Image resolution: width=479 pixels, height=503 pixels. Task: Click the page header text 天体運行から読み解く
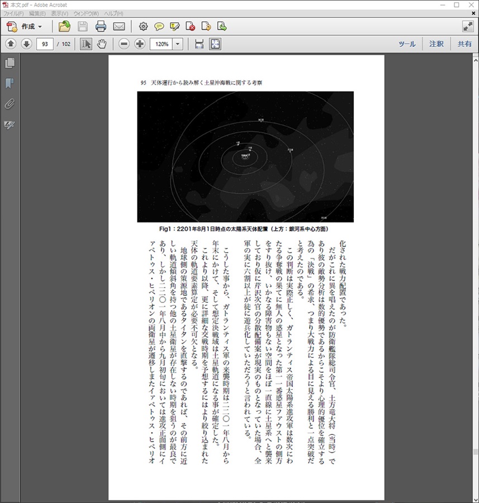177,83
